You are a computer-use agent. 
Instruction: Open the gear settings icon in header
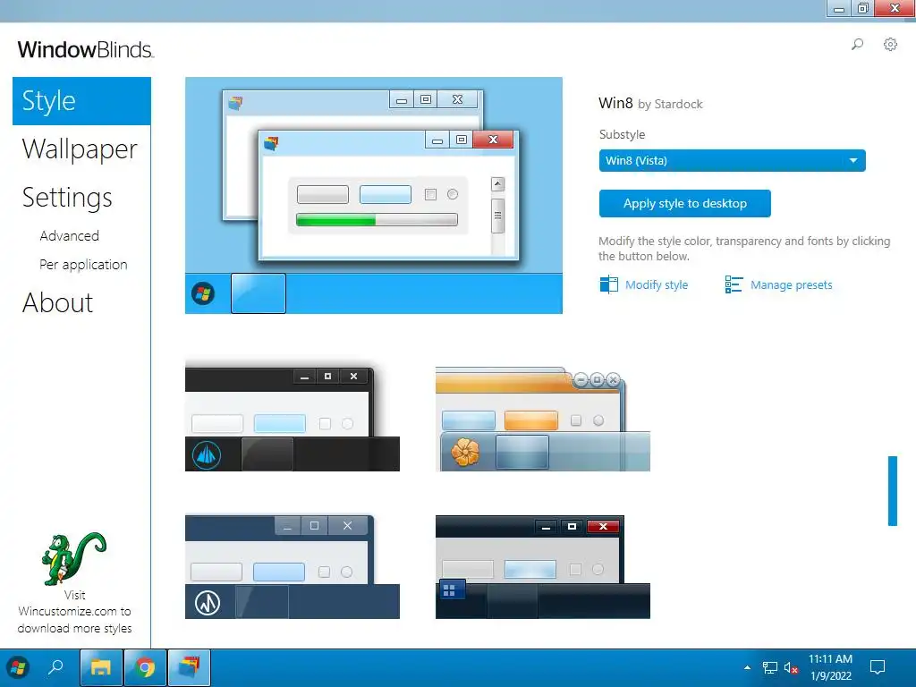[890, 44]
